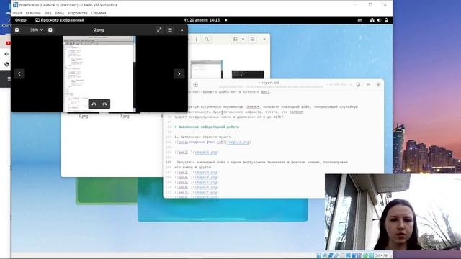Image resolution: width=461 pixels, height=259 pixels.
Task: Go to the next image
Action: [179, 73]
